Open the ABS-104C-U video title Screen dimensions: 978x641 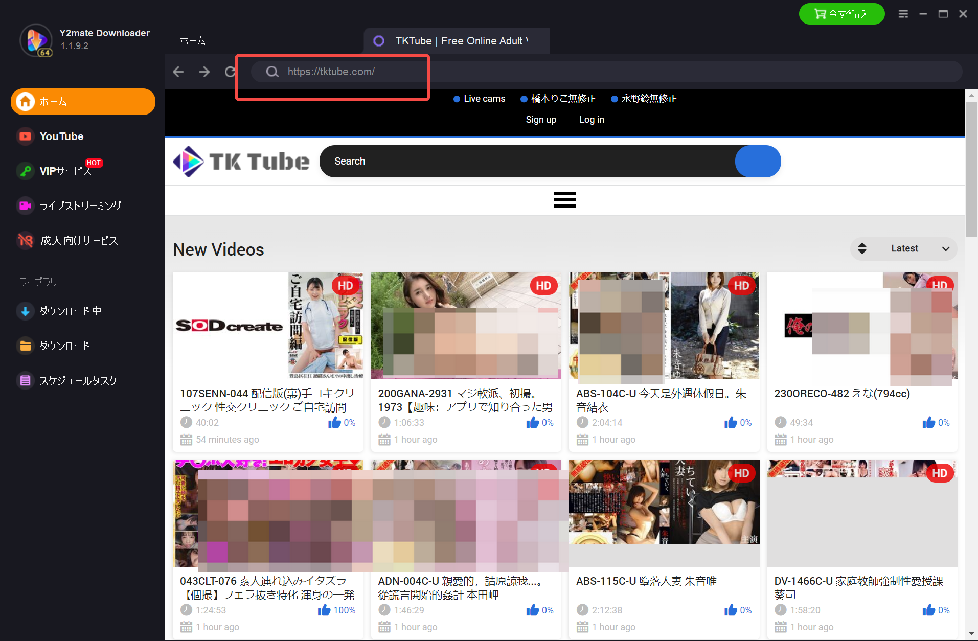pos(661,400)
